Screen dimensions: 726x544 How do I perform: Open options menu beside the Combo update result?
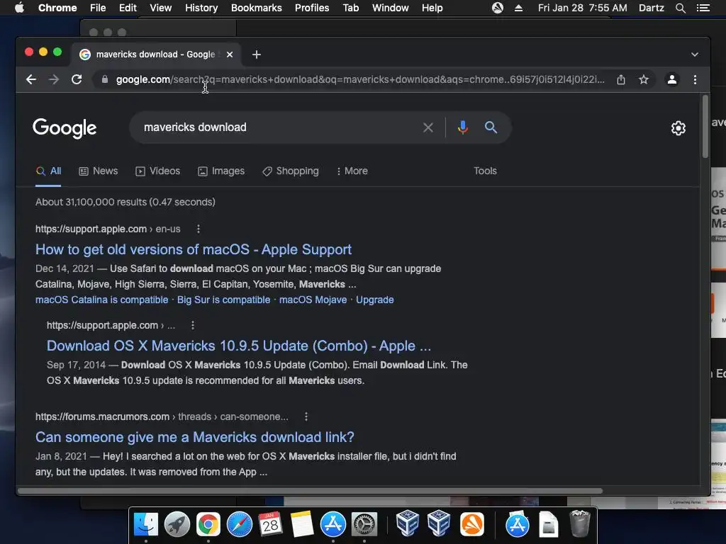tap(193, 326)
